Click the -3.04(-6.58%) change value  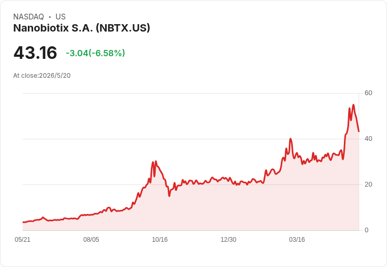(96, 53)
